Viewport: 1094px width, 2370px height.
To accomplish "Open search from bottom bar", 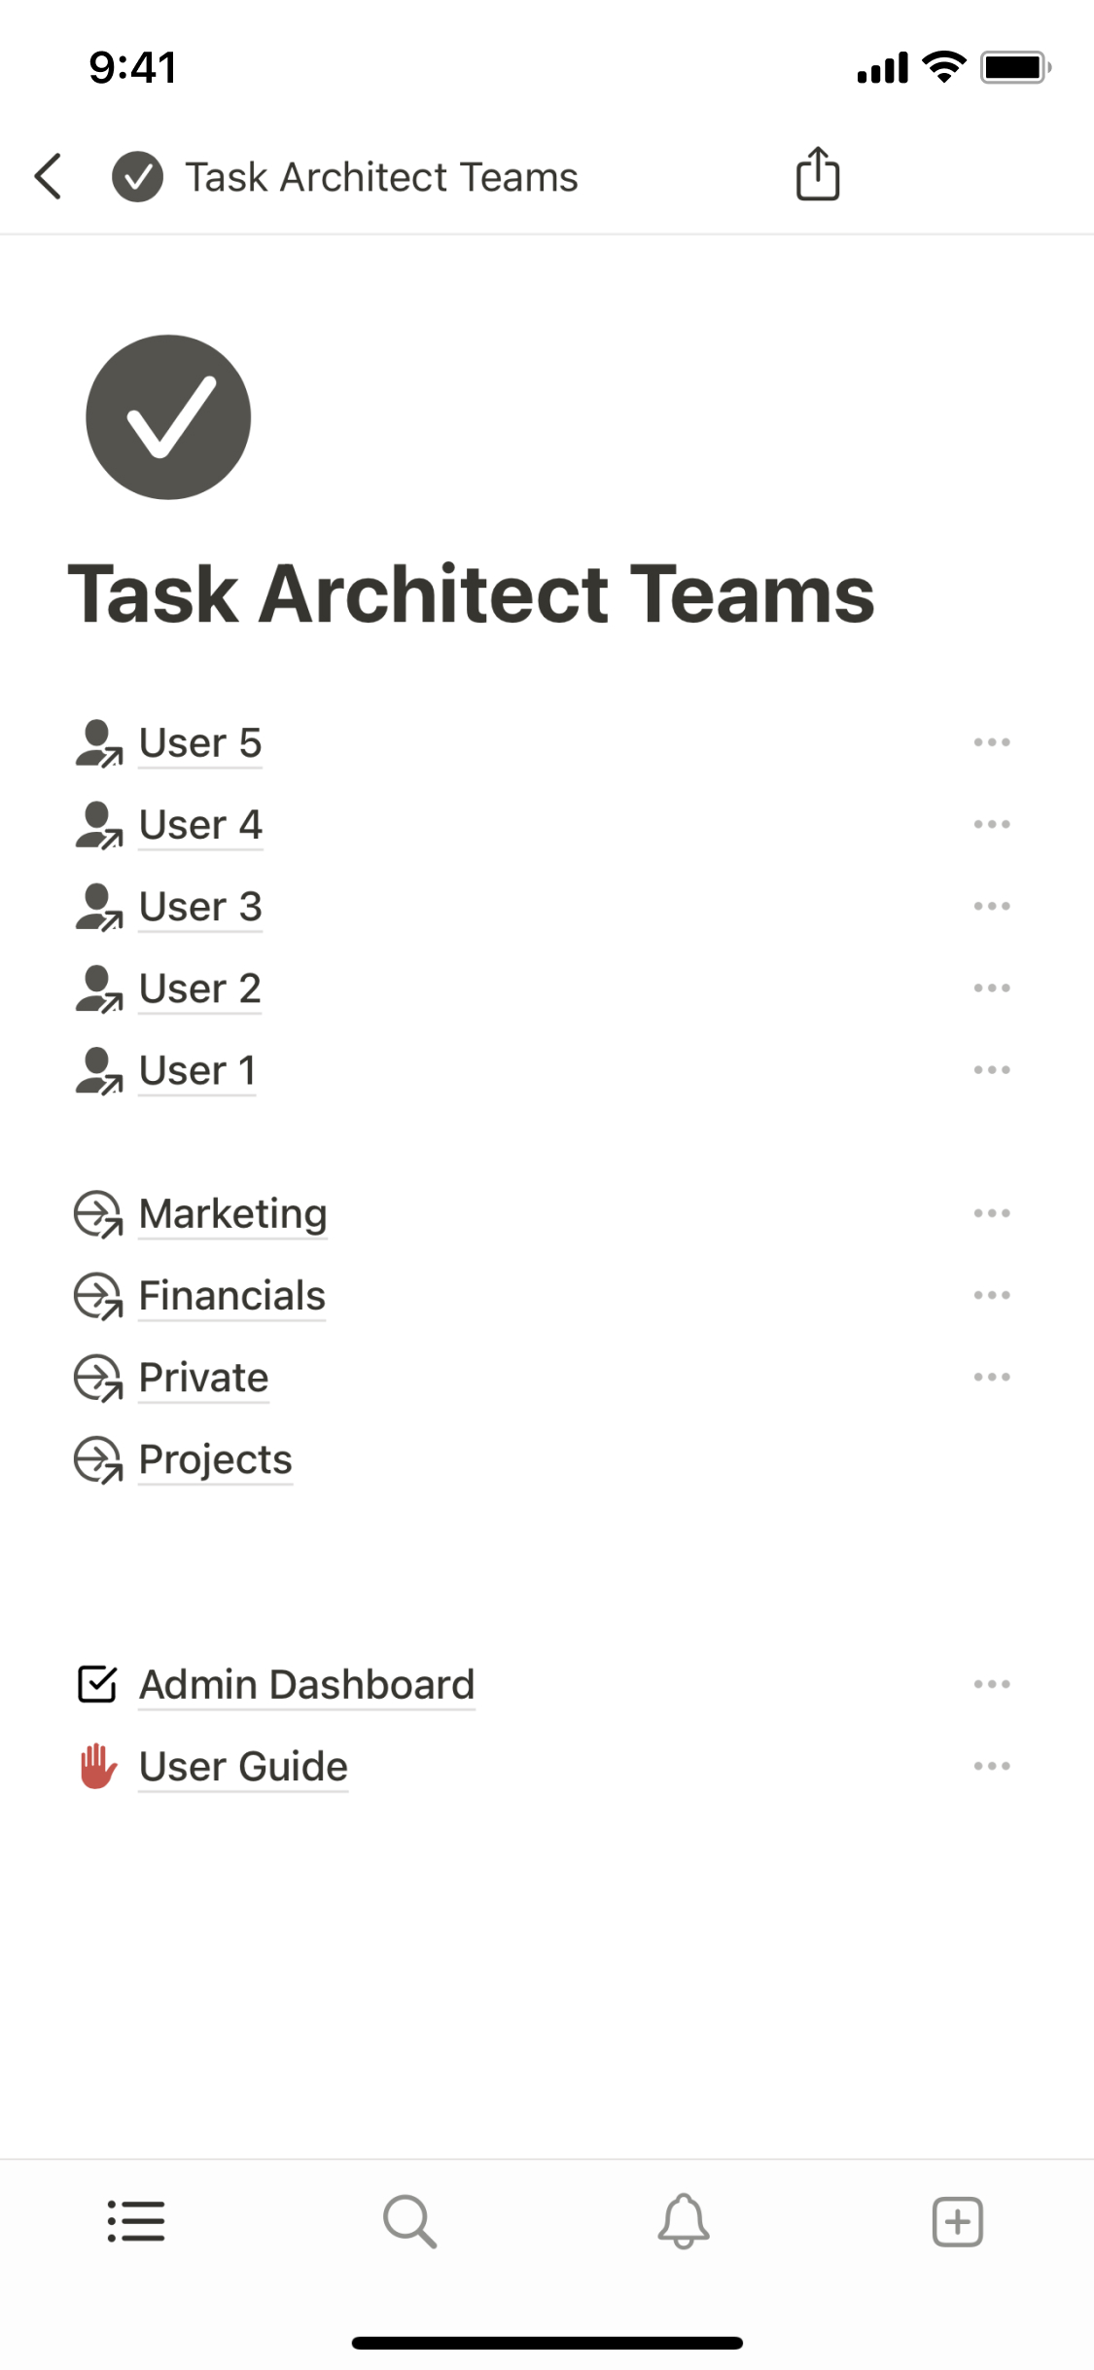I will (409, 2221).
